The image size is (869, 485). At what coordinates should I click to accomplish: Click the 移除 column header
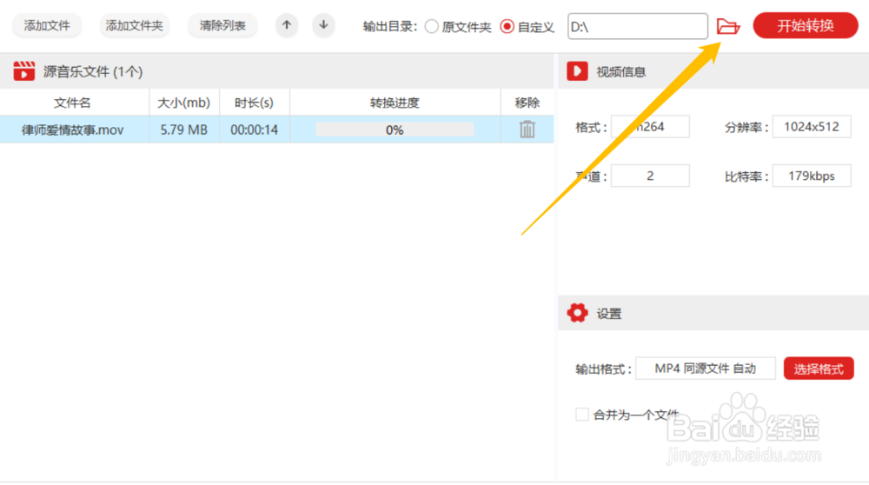tap(527, 103)
